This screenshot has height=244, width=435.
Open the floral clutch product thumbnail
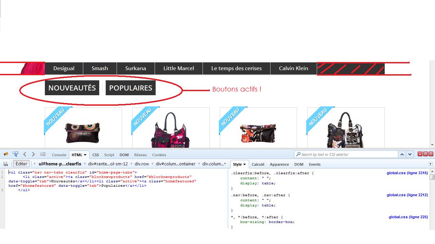tap(258, 128)
